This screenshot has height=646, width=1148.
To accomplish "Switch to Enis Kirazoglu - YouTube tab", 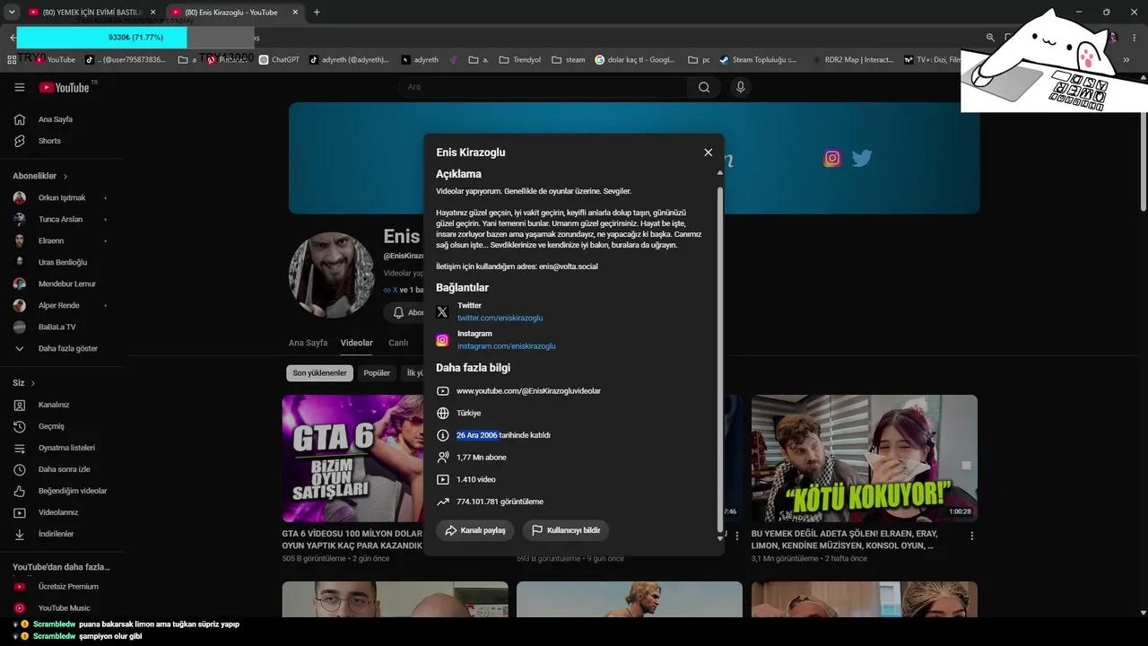I will tap(234, 13).
